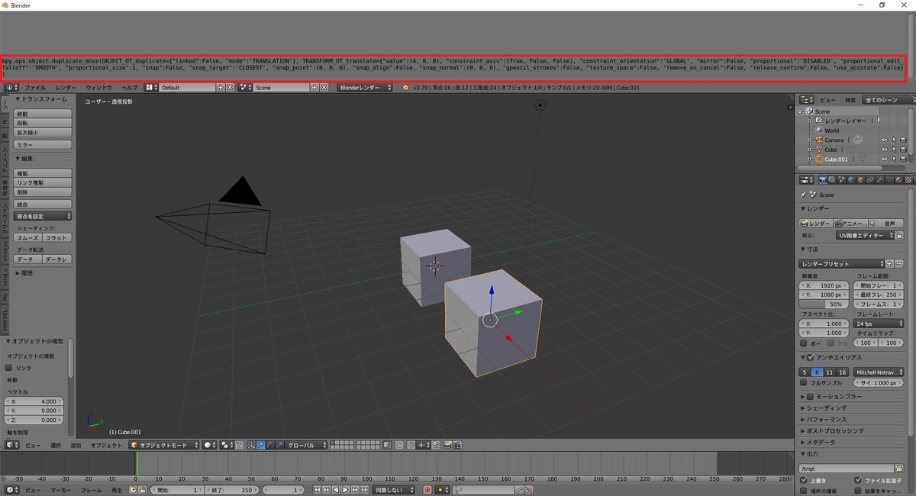This screenshot has width=916, height=496.
Task: Uncheck the 上書き checkbox
Action: coord(803,480)
